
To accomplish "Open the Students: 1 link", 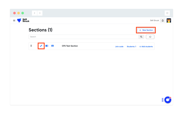I will point(131,47).
